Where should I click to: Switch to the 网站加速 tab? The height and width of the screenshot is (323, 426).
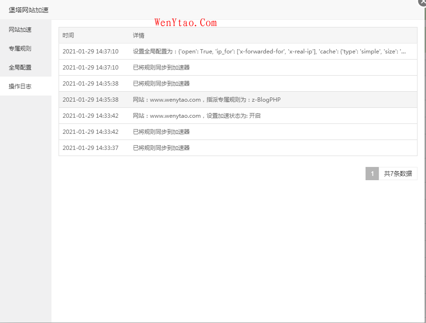click(x=20, y=30)
